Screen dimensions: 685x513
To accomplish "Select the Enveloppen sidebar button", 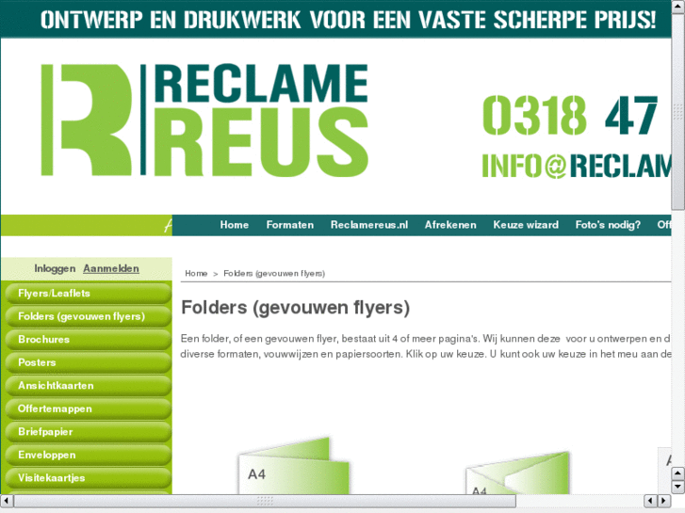I will (x=89, y=456).
